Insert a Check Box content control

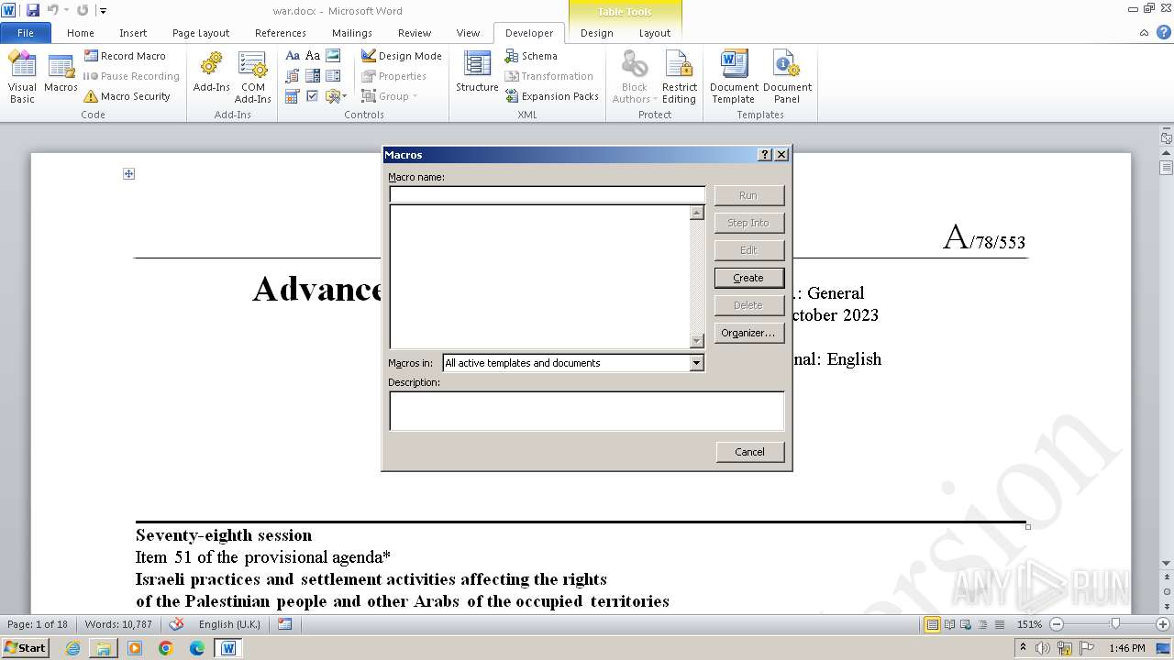[313, 96]
